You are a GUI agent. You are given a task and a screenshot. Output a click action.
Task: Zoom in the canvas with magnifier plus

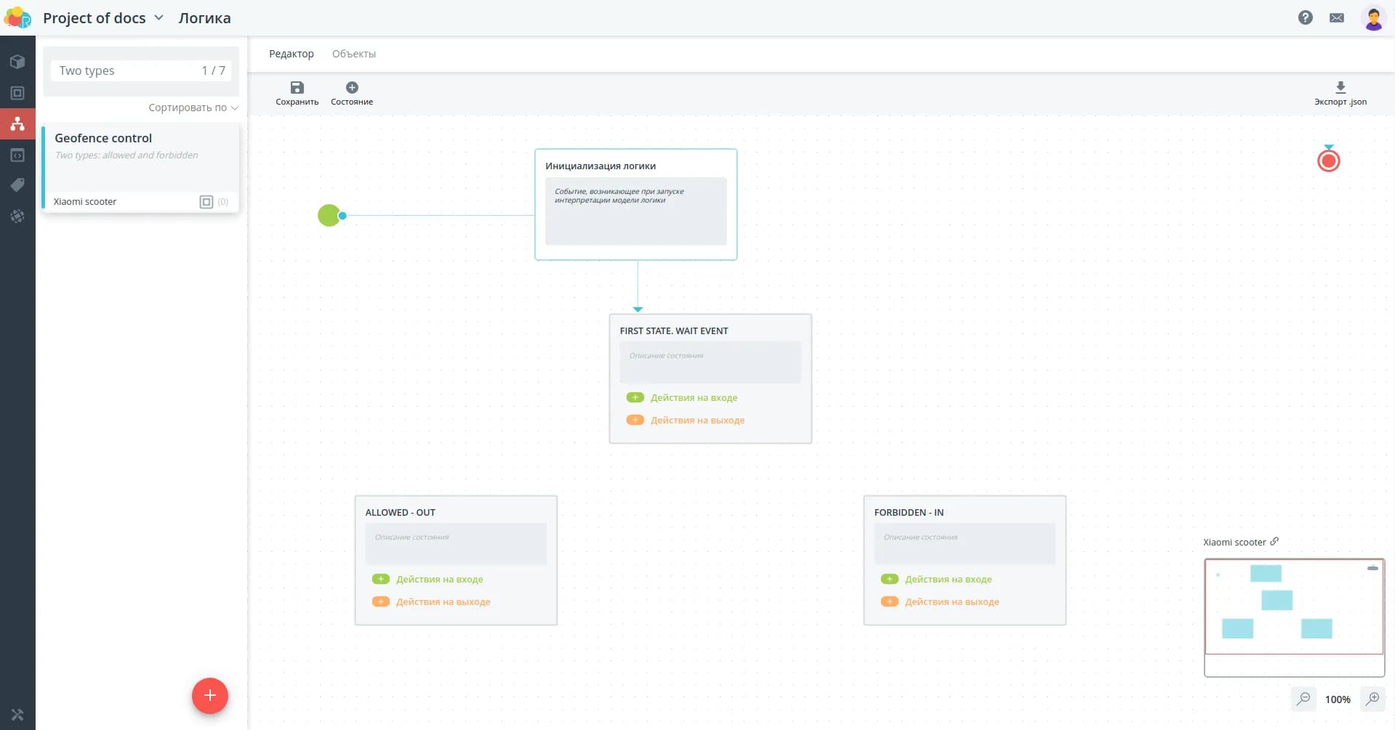click(1372, 699)
